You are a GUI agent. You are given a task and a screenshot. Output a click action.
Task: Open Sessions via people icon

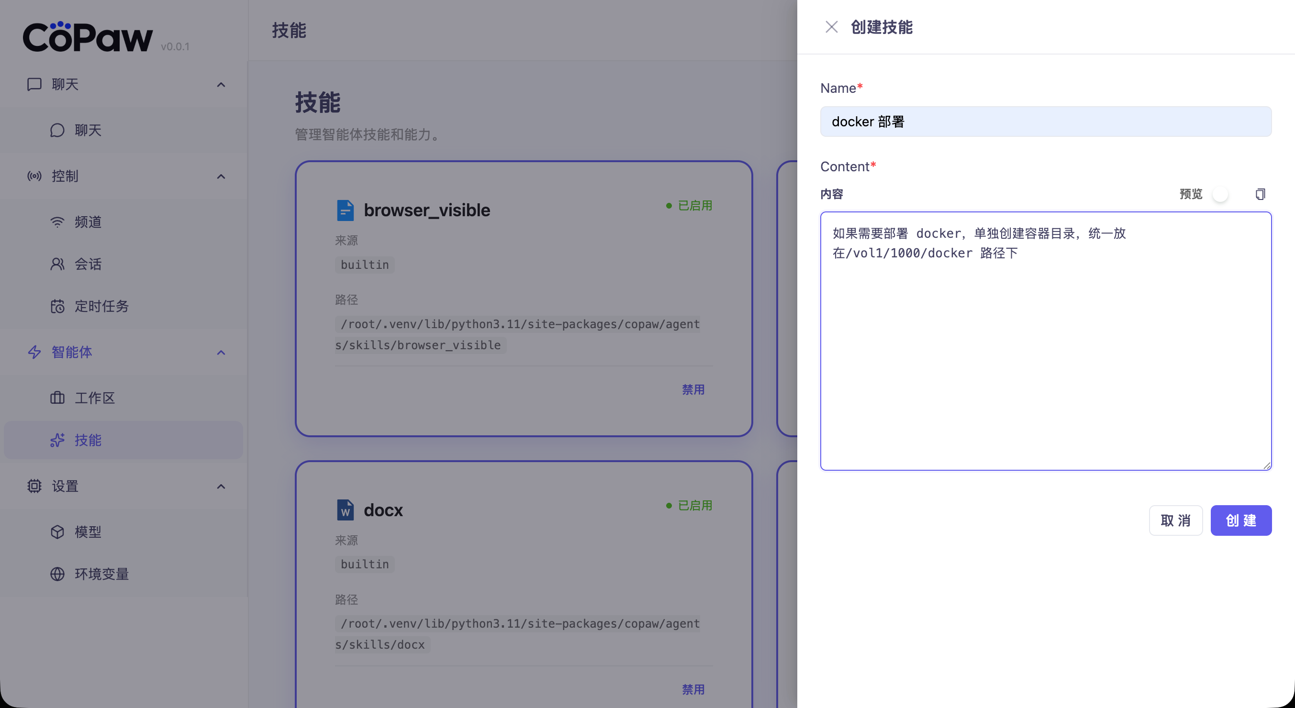(x=58, y=265)
